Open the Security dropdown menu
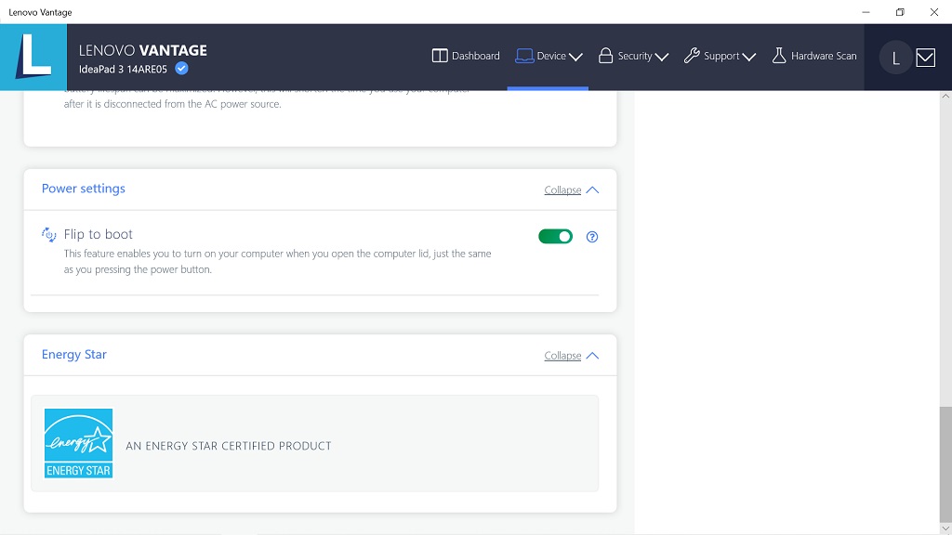This screenshot has height=535, width=952. tap(633, 56)
